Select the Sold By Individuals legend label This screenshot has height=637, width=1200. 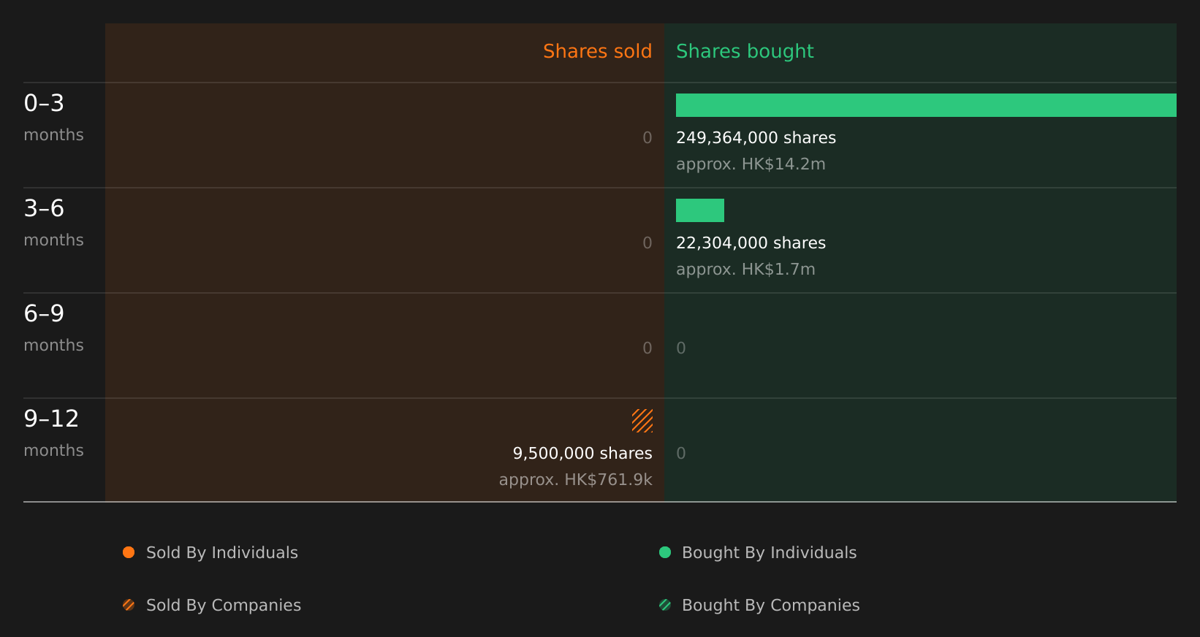pyautogui.click(x=222, y=553)
